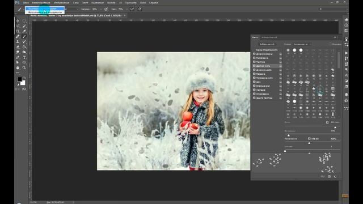Open brush tool preset picker dropdown

[20, 9]
